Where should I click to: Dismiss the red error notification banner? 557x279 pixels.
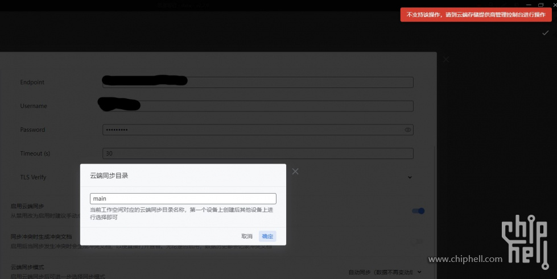pos(476,15)
